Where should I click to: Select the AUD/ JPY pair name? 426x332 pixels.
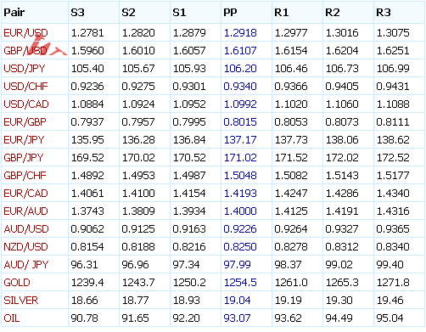(x=26, y=265)
